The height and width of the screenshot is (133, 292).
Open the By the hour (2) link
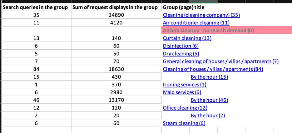point(208,116)
